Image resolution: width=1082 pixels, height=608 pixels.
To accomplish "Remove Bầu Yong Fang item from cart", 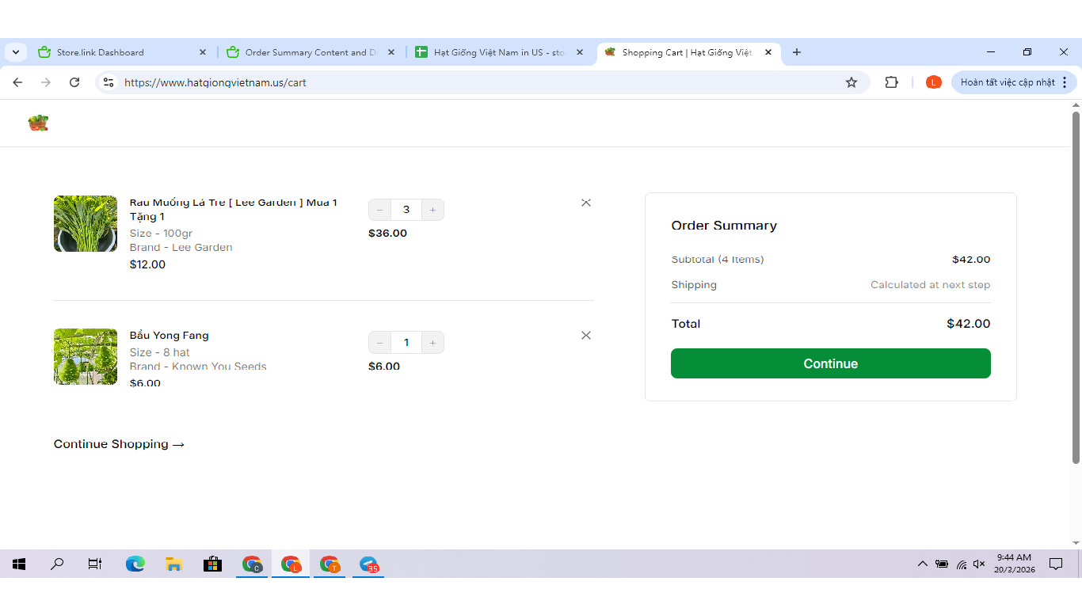I will point(586,336).
